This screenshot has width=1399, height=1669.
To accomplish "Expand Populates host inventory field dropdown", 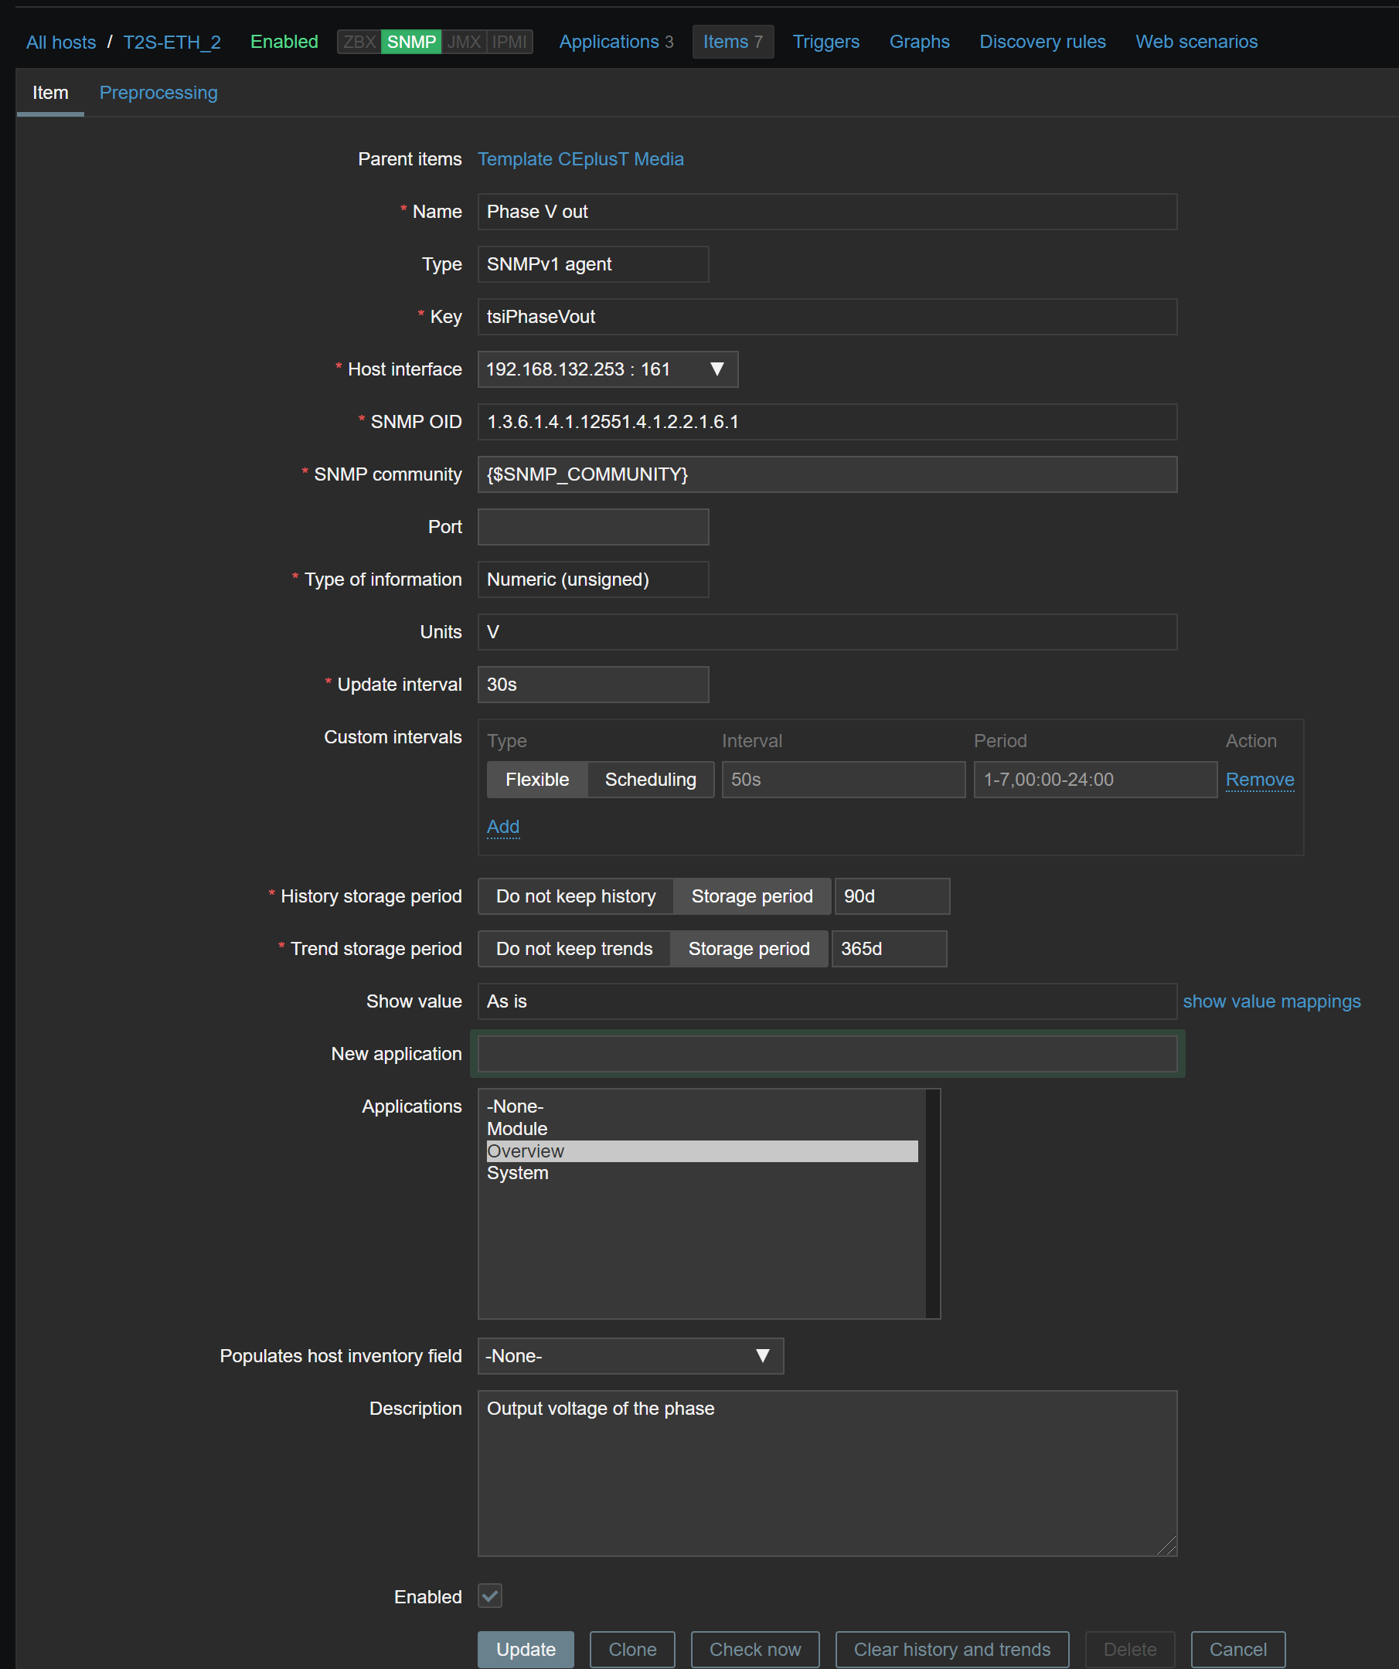I will (x=629, y=1356).
